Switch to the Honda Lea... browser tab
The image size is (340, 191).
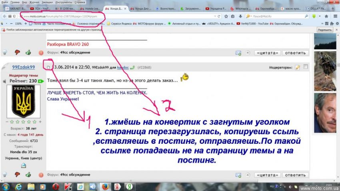click(90, 8)
